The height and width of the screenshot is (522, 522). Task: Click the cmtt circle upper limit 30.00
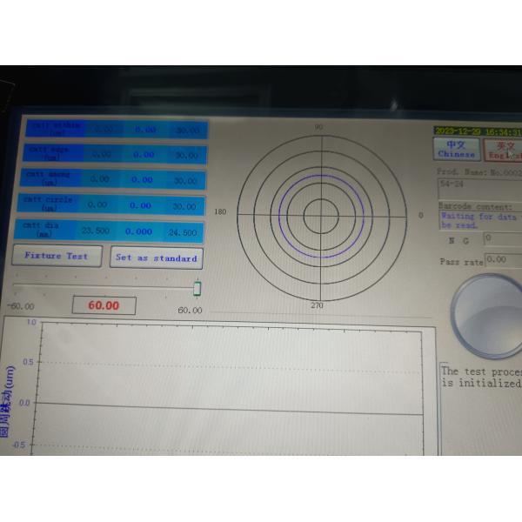coord(184,206)
